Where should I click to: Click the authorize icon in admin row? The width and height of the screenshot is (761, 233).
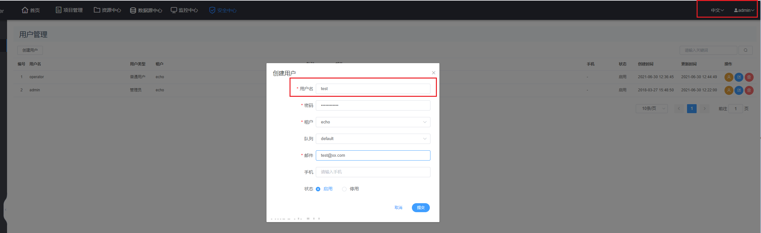(x=729, y=90)
